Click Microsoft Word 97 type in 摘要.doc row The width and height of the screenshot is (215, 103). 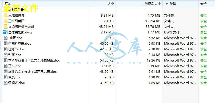(180, 38)
